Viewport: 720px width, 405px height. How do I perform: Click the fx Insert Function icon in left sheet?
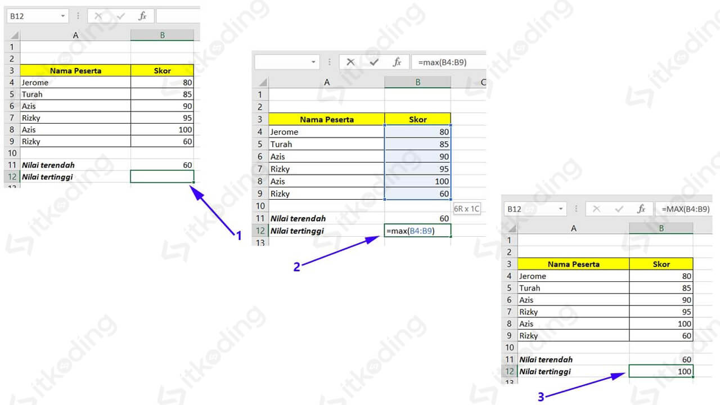point(143,16)
